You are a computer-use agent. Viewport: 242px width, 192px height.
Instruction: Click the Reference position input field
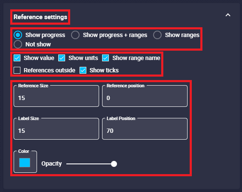coord(145,96)
